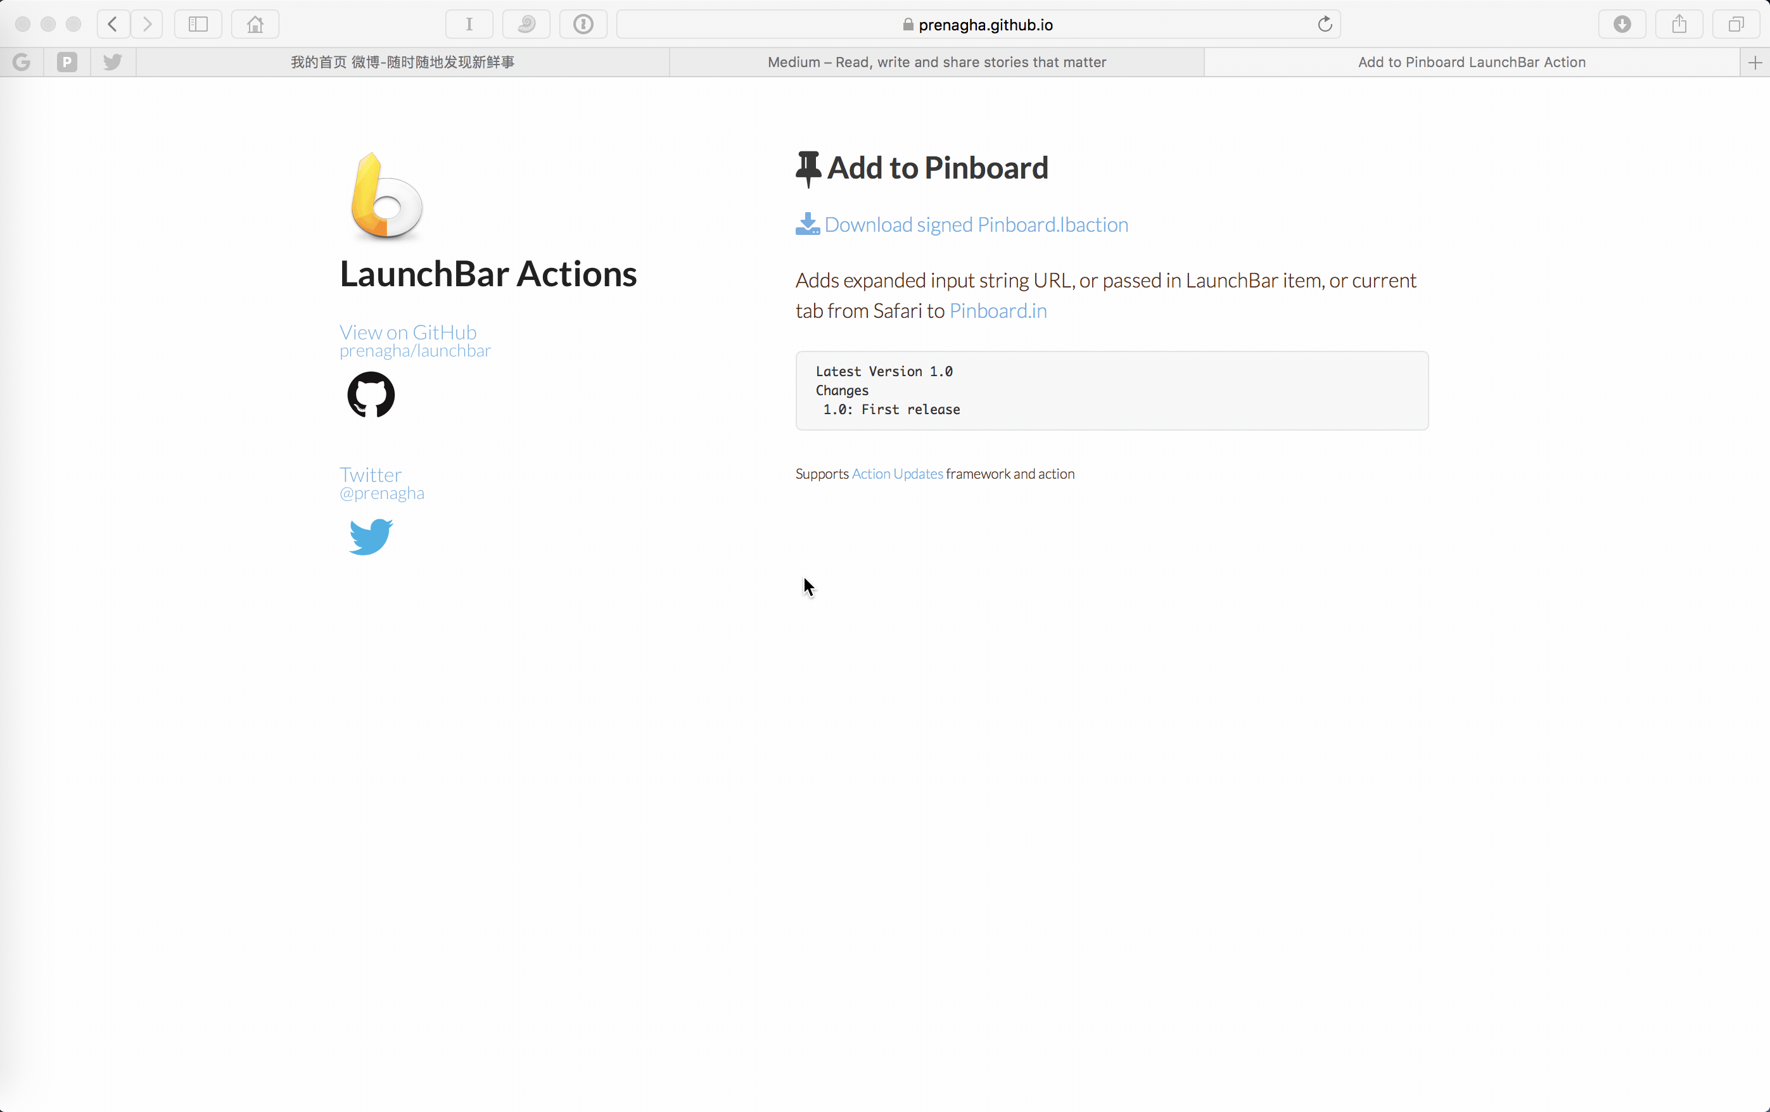Open the Pinboard.in link

[998, 311]
